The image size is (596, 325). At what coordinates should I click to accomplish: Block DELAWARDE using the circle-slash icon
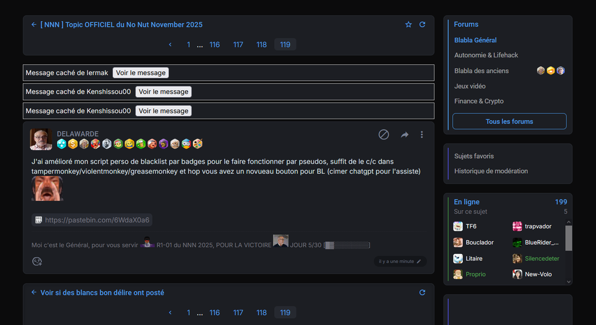384,134
